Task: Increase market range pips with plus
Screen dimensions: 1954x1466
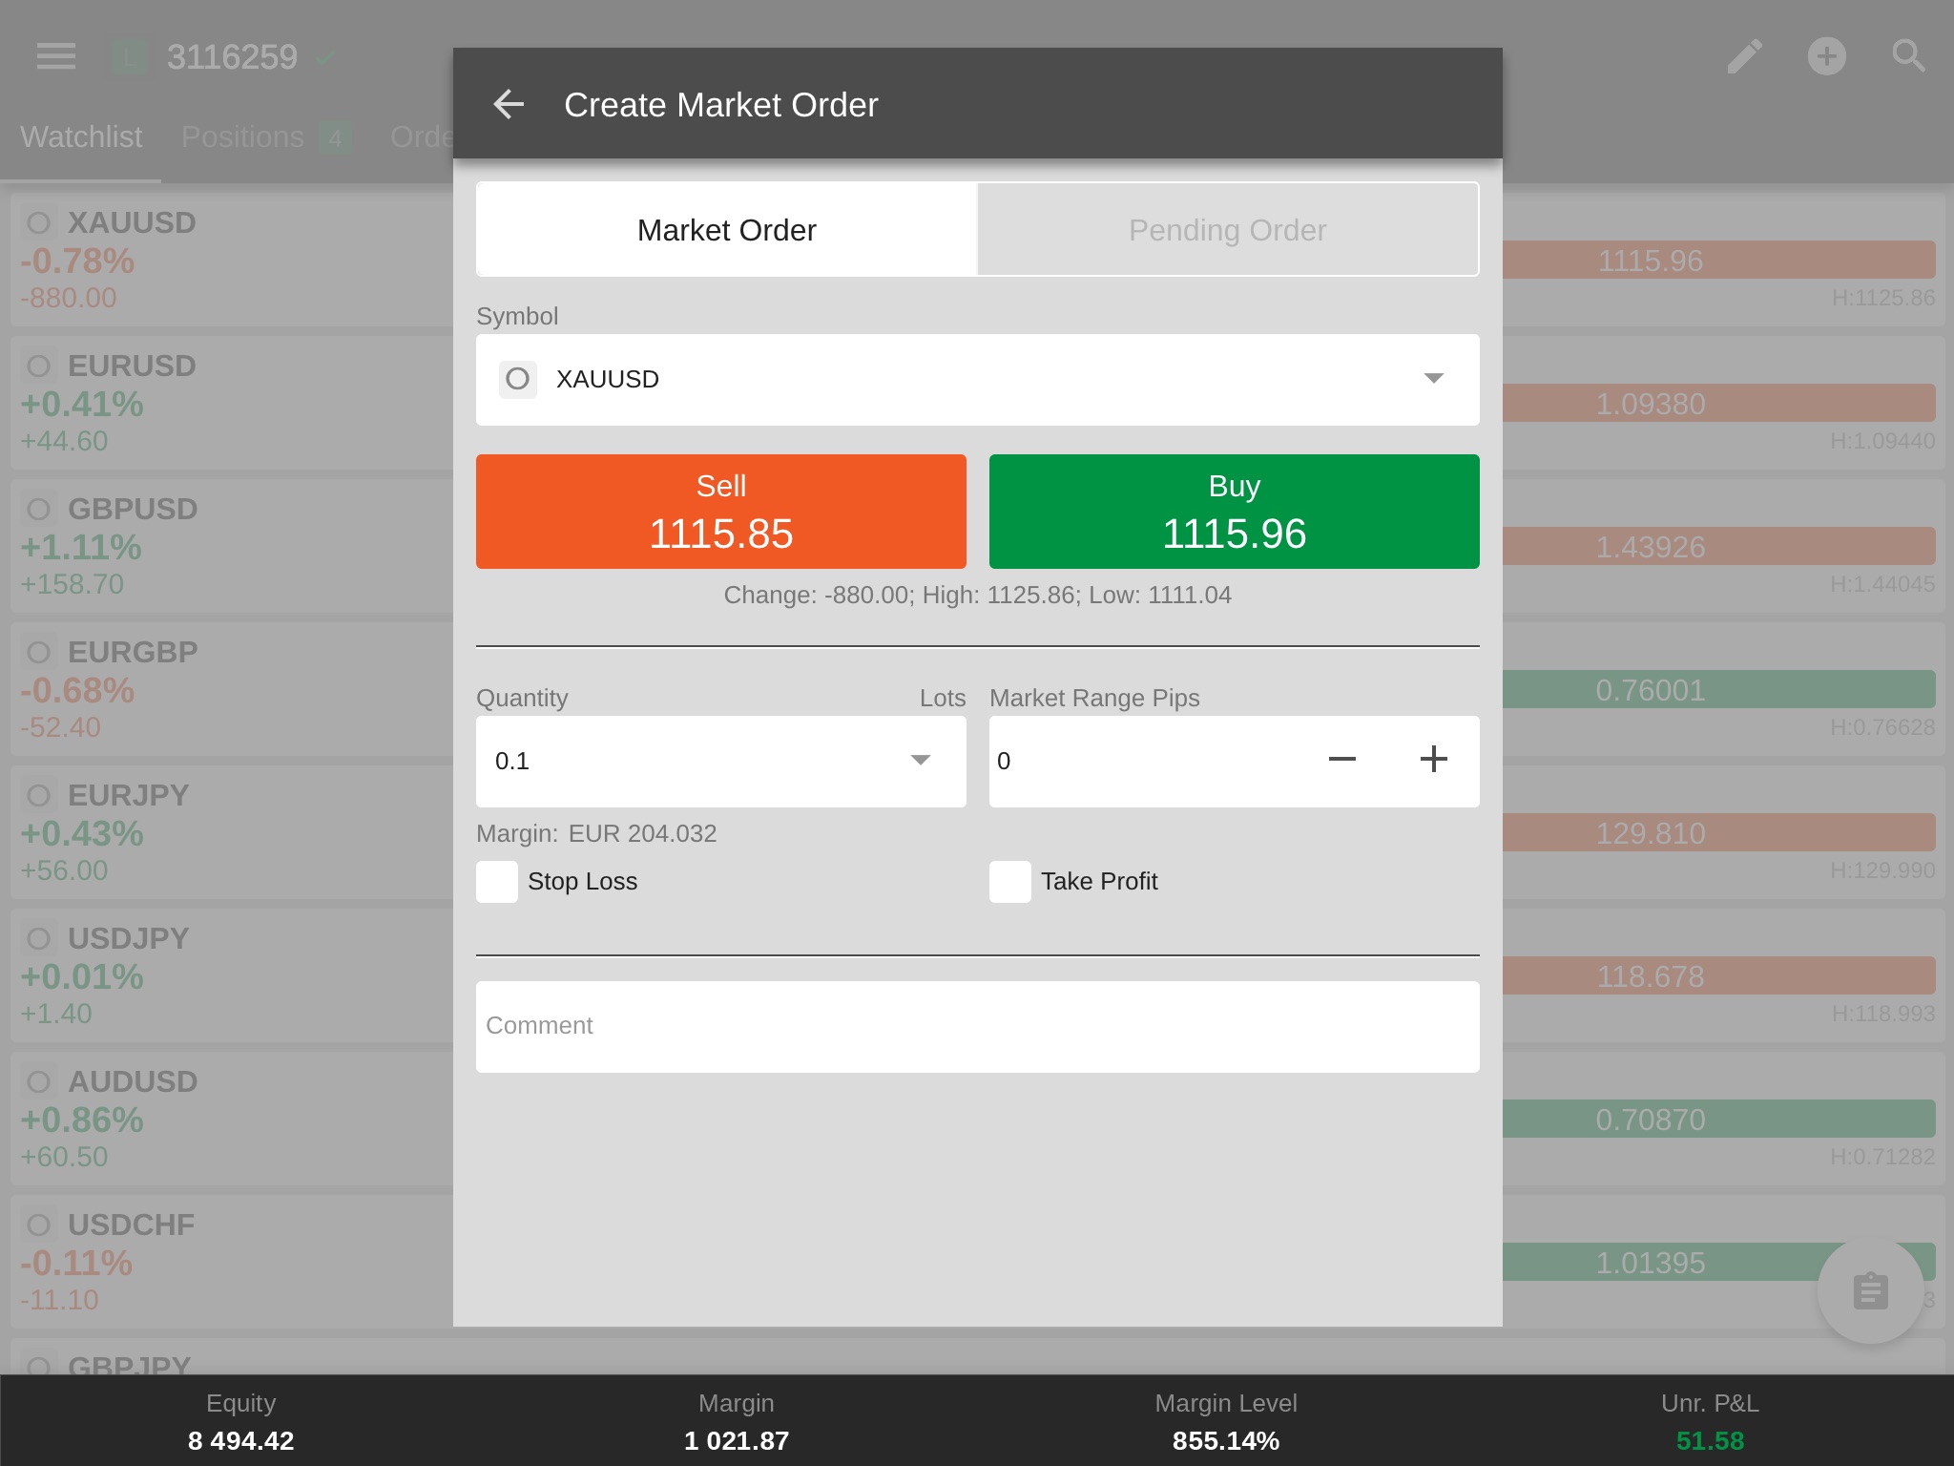Action: pos(1433,760)
